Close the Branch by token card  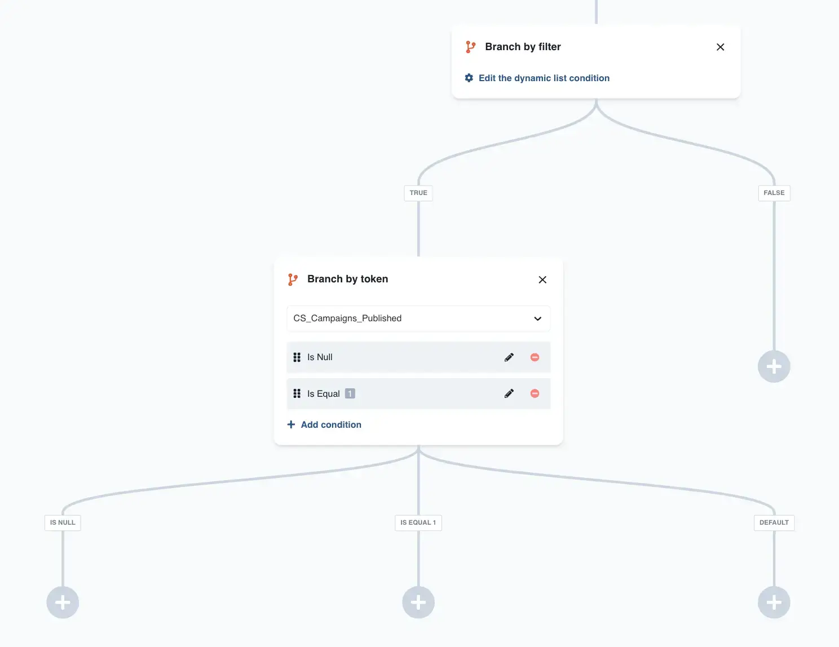coord(542,280)
